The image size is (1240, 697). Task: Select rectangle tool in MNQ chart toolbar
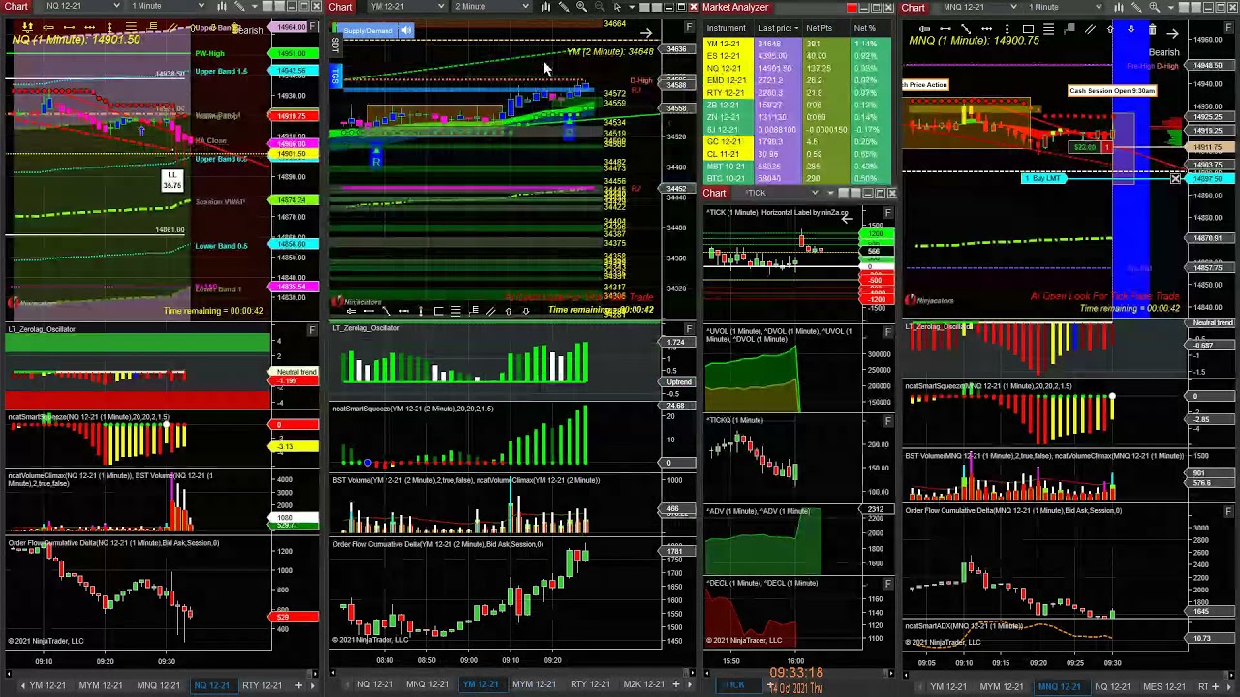click(x=1028, y=29)
